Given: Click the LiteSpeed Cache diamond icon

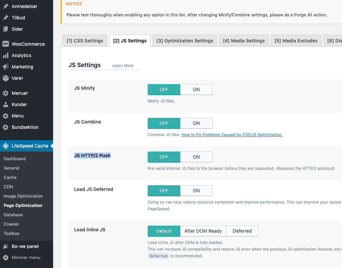Looking at the screenshot, I should pyautogui.click(x=6, y=146).
